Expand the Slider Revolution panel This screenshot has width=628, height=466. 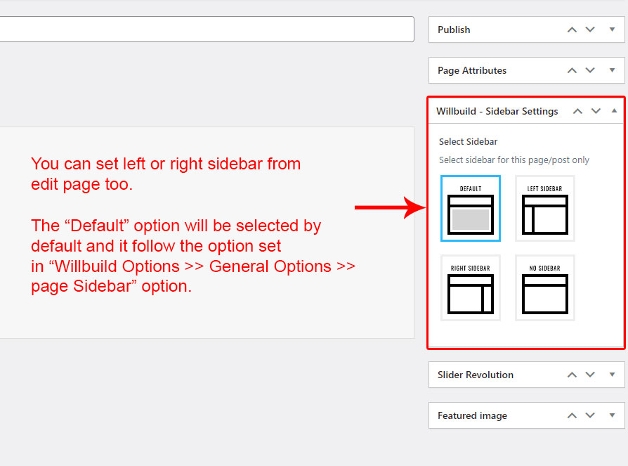coord(613,375)
